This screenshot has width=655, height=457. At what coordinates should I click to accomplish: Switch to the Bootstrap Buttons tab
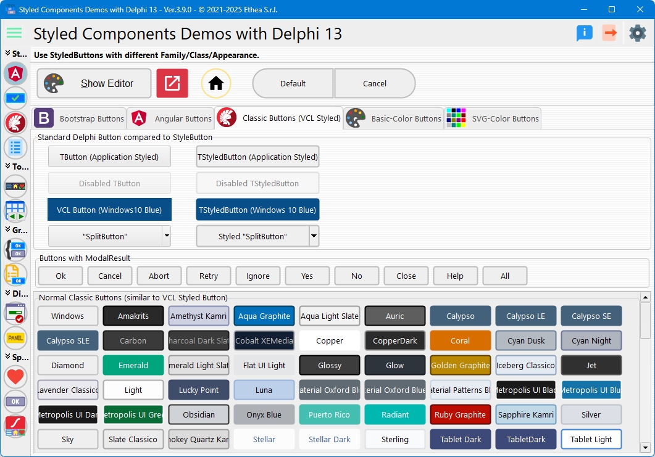80,118
